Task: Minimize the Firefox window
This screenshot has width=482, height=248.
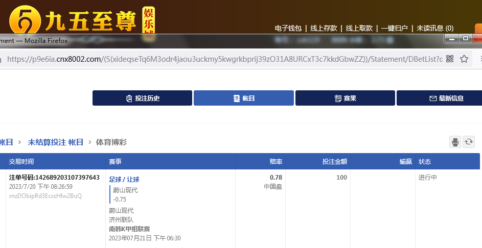Action: tap(451, 39)
